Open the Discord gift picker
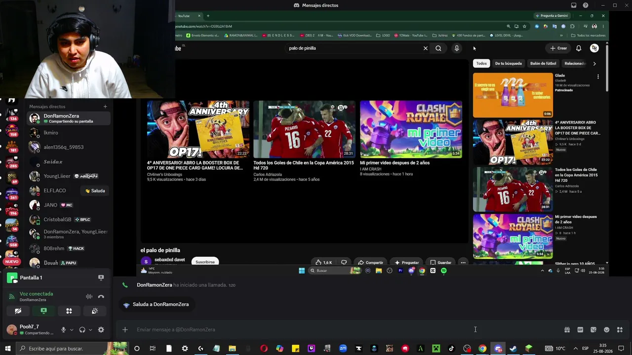This screenshot has height=355, width=632. [x=567, y=330]
